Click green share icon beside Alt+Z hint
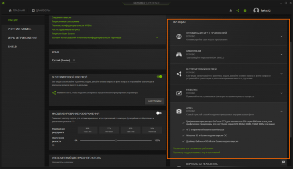Image resolution: width=293 pixels, height=169 pixels. (54, 93)
